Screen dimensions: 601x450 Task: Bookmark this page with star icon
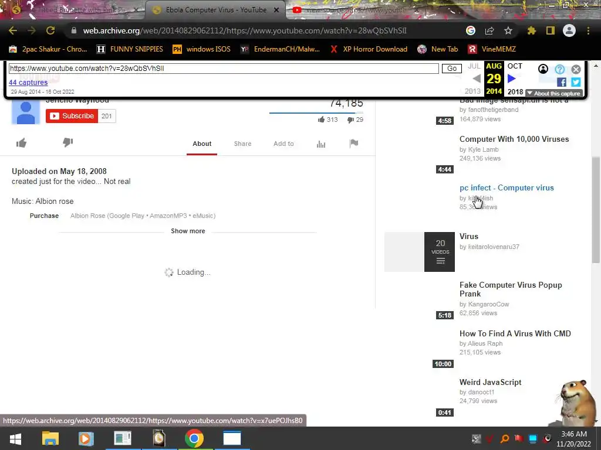[508, 30]
